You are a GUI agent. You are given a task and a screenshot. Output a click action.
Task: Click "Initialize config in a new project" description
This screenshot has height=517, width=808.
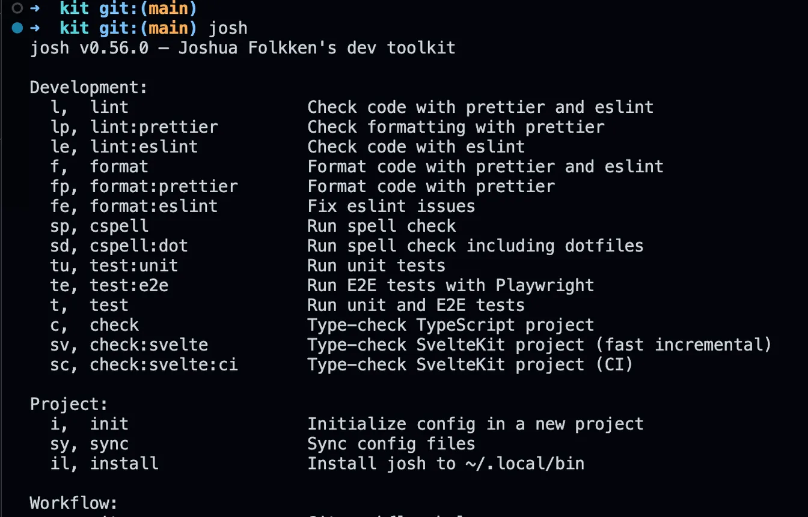476,425
